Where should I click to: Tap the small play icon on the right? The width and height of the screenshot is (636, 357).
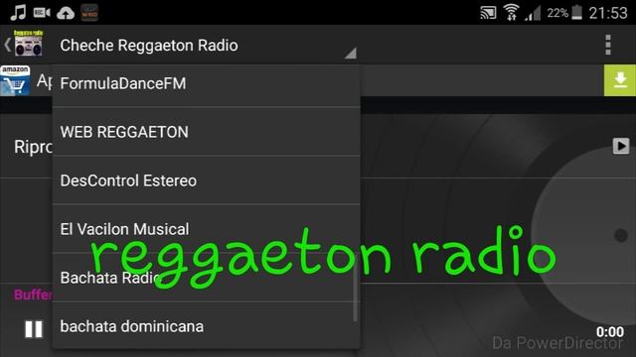620,146
